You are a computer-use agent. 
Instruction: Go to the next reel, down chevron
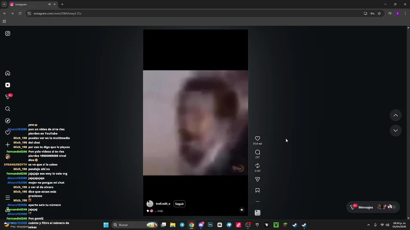(396, 130)
